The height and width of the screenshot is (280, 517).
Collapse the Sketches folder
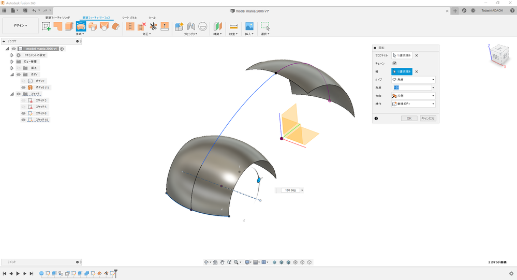(x=12, y=94)
